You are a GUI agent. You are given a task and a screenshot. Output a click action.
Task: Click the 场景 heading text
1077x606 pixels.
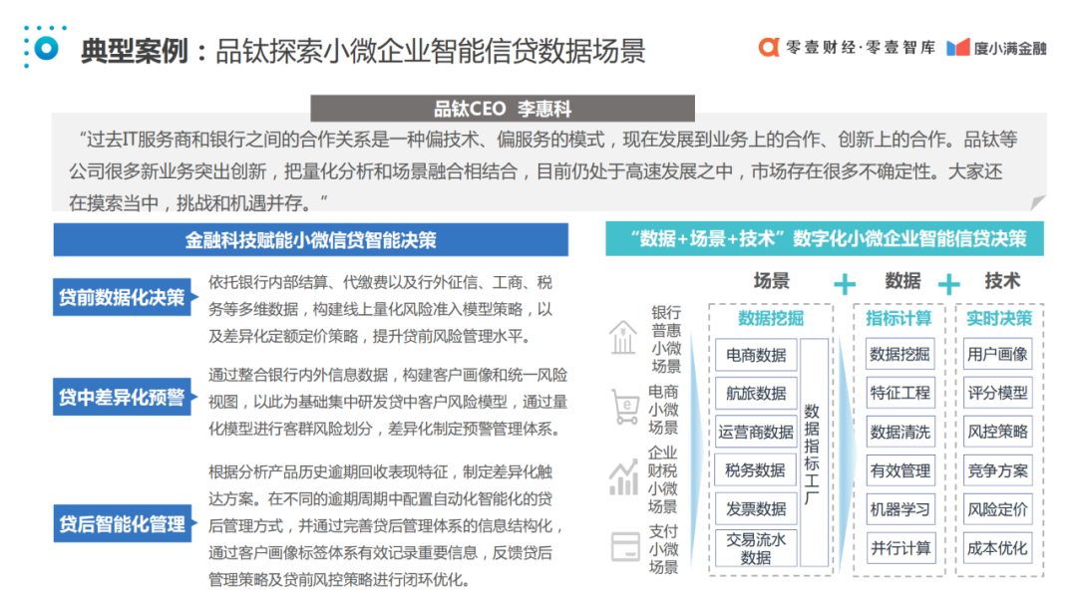pos(771,281)
